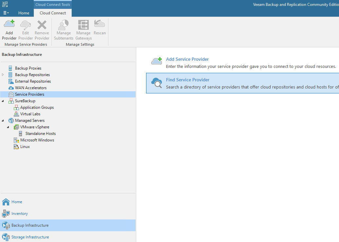
Task: Switch to the Home ribbon tab
Action: tap(24, 13)
